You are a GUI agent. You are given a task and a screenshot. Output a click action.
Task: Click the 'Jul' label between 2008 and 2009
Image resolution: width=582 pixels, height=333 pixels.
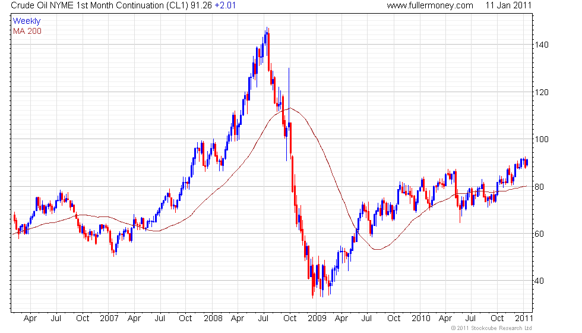tap(263, 319)
